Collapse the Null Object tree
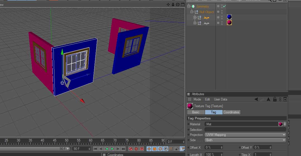Screen dimensions: 301x156 (x=192, y=12)
